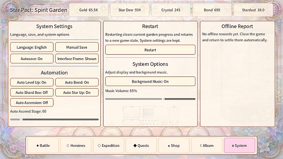Click the Star Dew 934 counter
The image size is (283, 159).
coord(130,10)
